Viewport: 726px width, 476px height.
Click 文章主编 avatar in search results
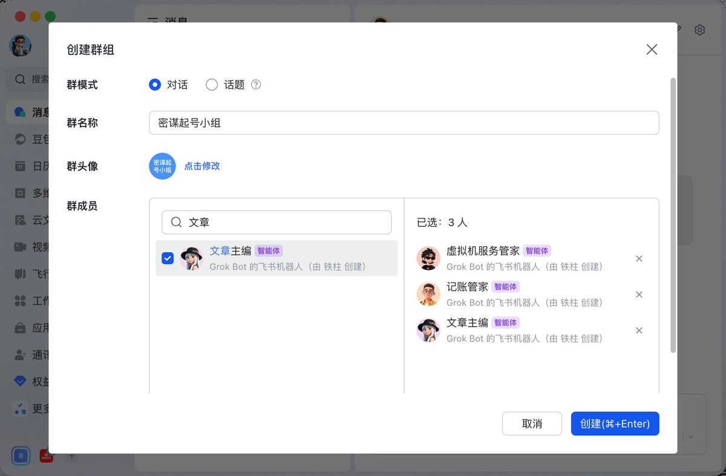click(191, 258)
